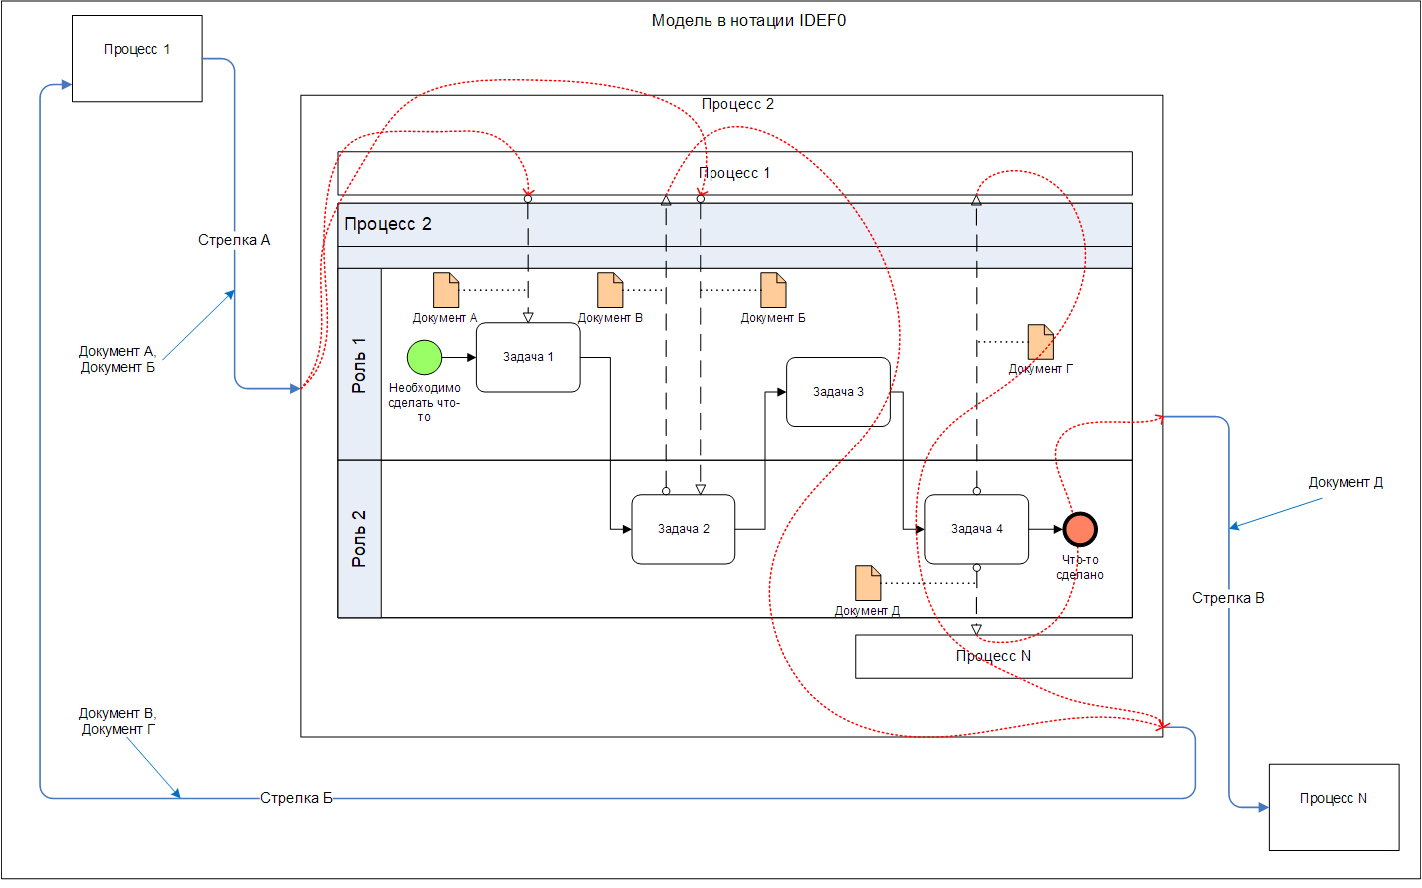Select the Задача 1 task box

pos(528,357)
